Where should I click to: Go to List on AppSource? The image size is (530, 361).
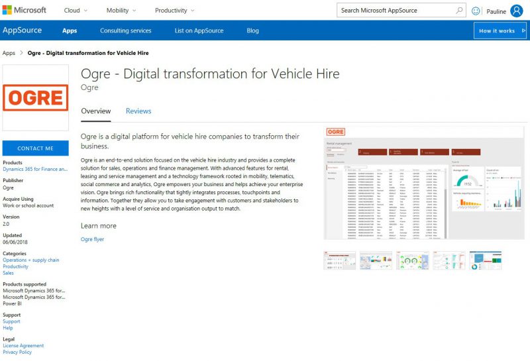(x=199, y=30)
